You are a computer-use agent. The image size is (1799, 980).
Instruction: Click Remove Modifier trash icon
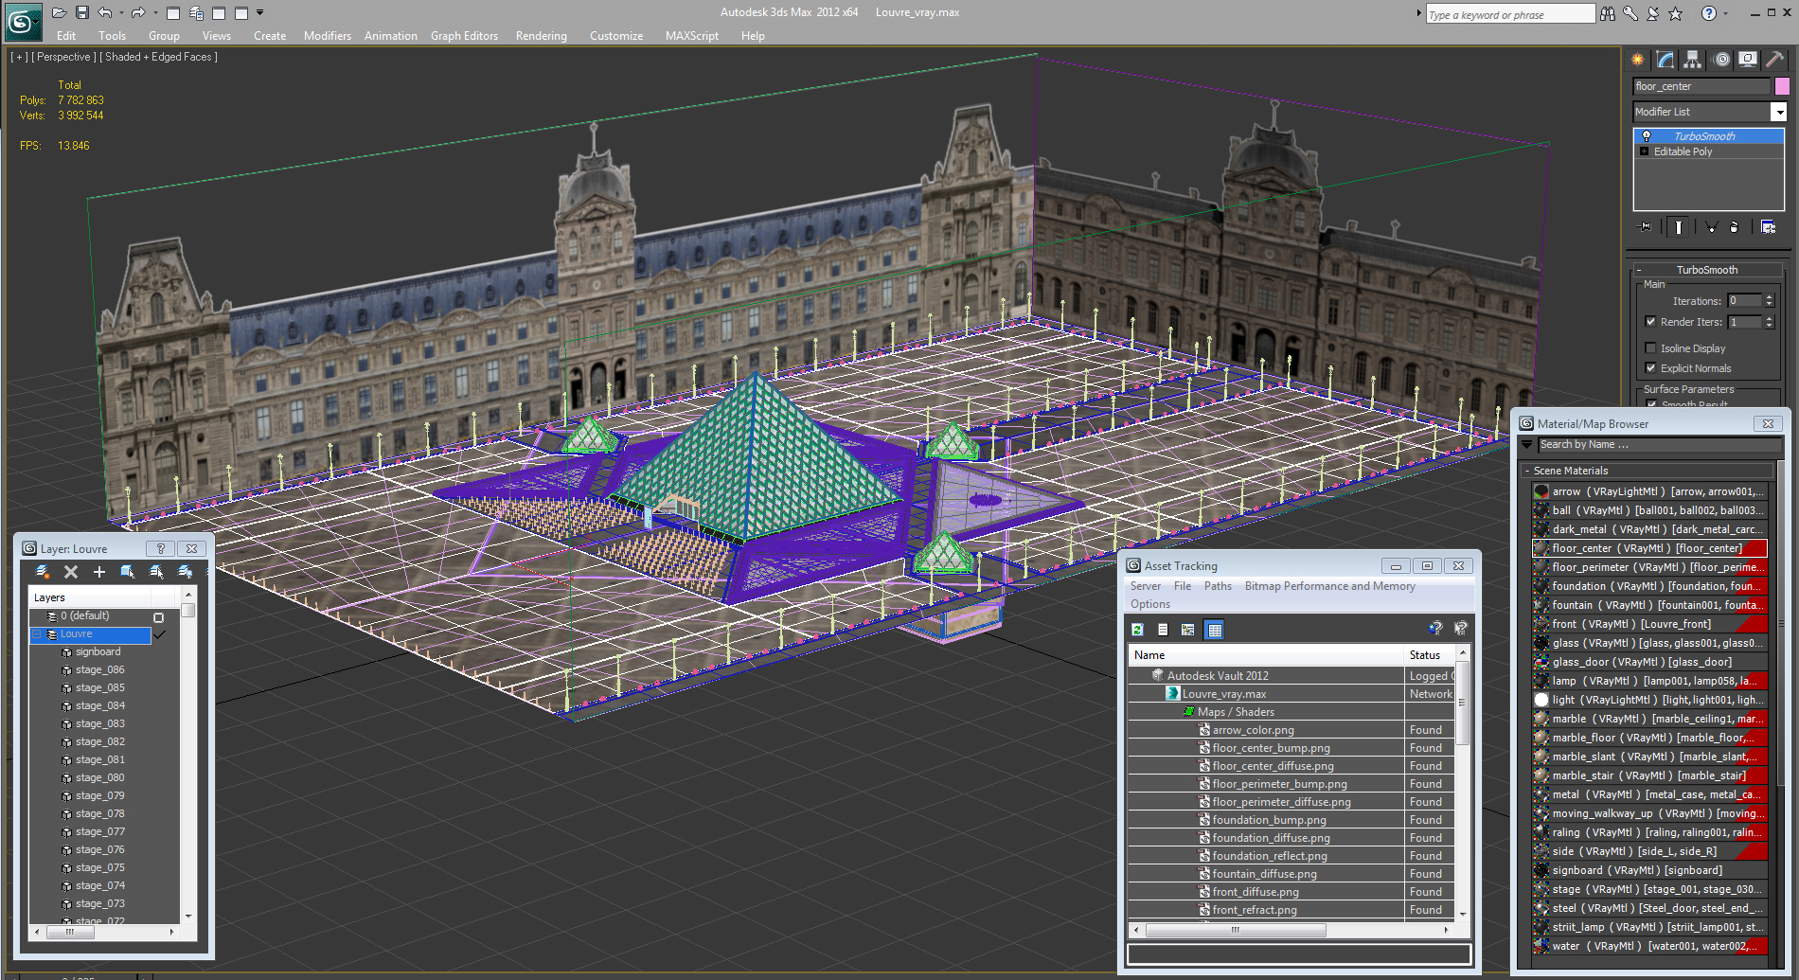click(x=1735, y=227)
